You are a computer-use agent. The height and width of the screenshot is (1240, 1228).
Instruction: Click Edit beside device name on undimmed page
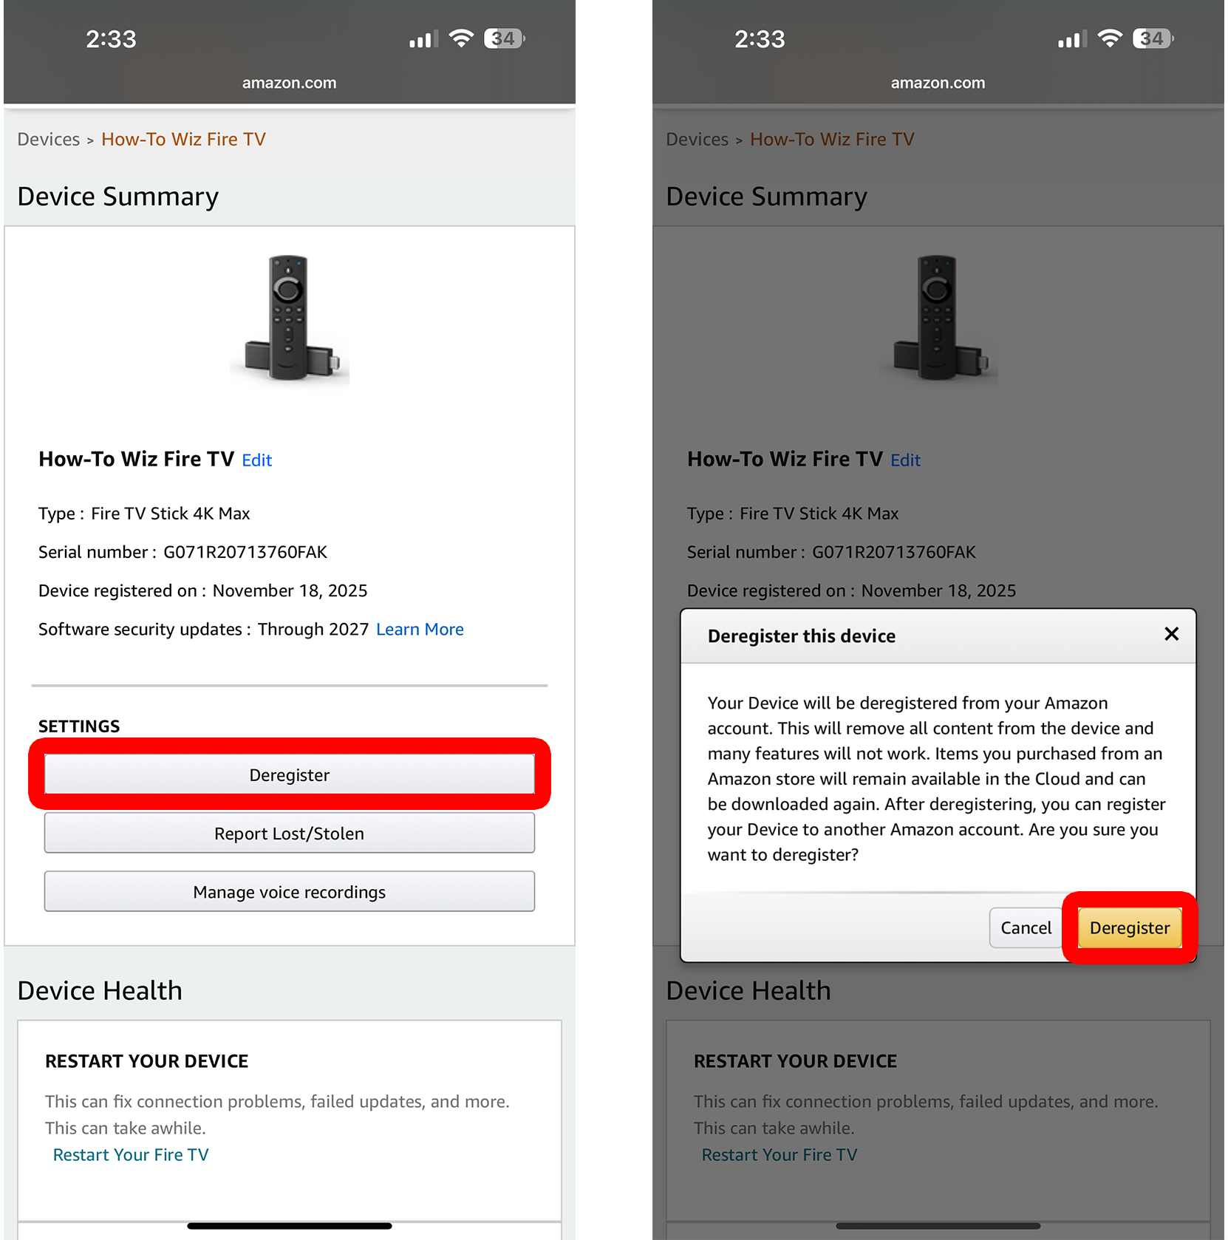257,460
